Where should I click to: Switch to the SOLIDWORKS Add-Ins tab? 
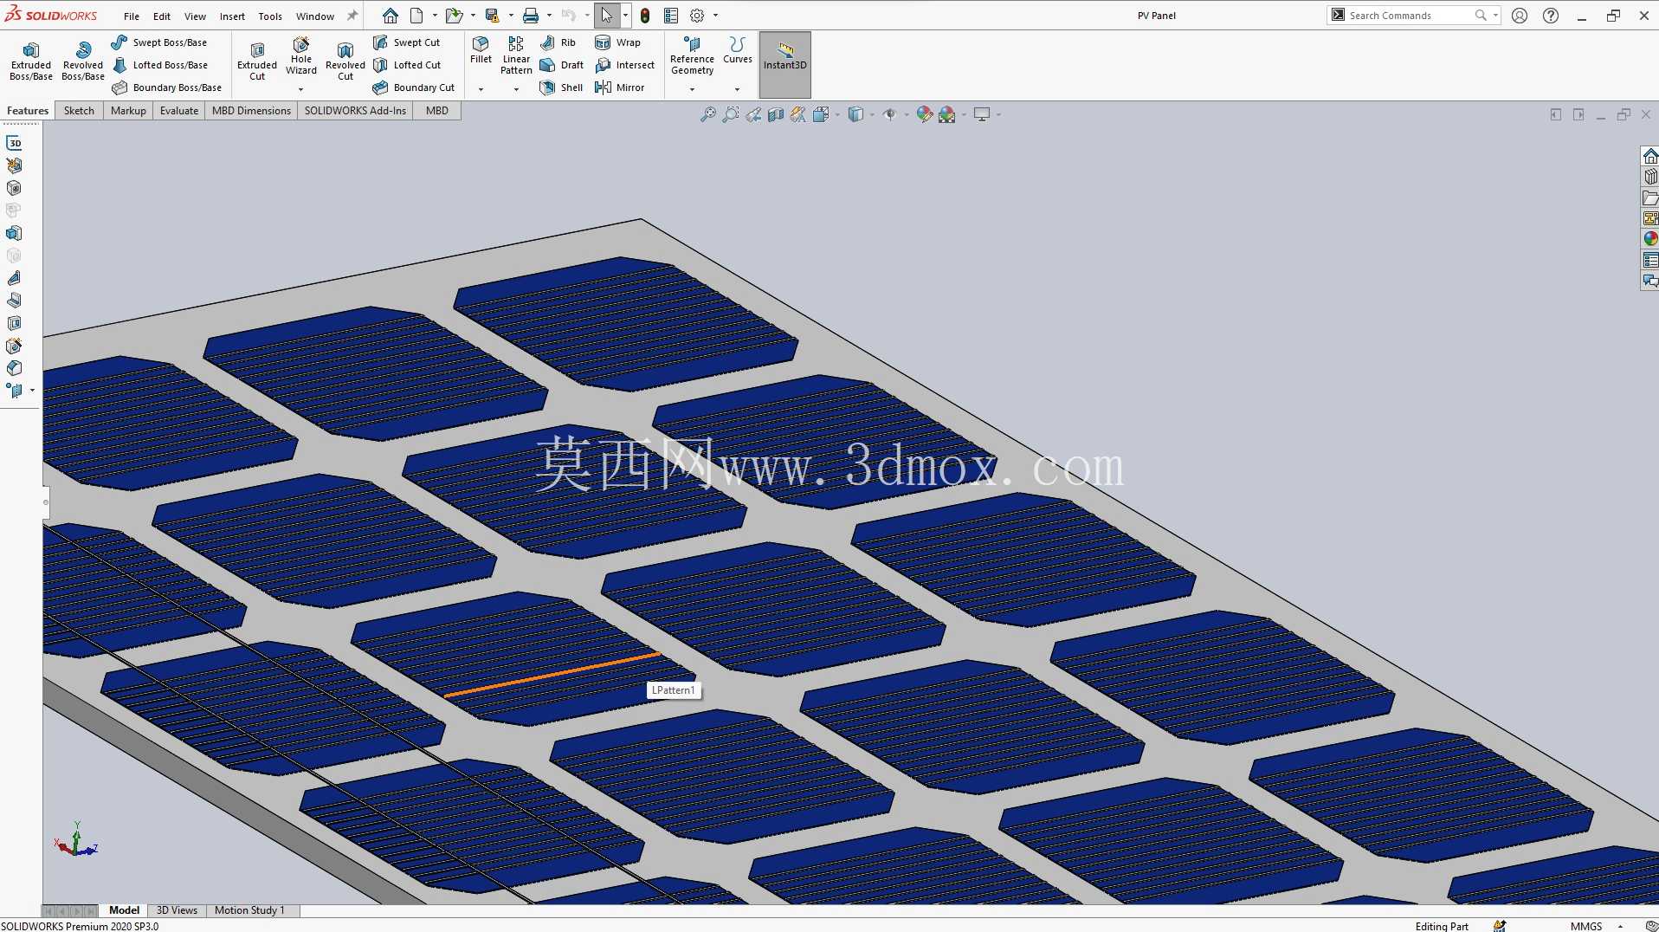(355, 111)
